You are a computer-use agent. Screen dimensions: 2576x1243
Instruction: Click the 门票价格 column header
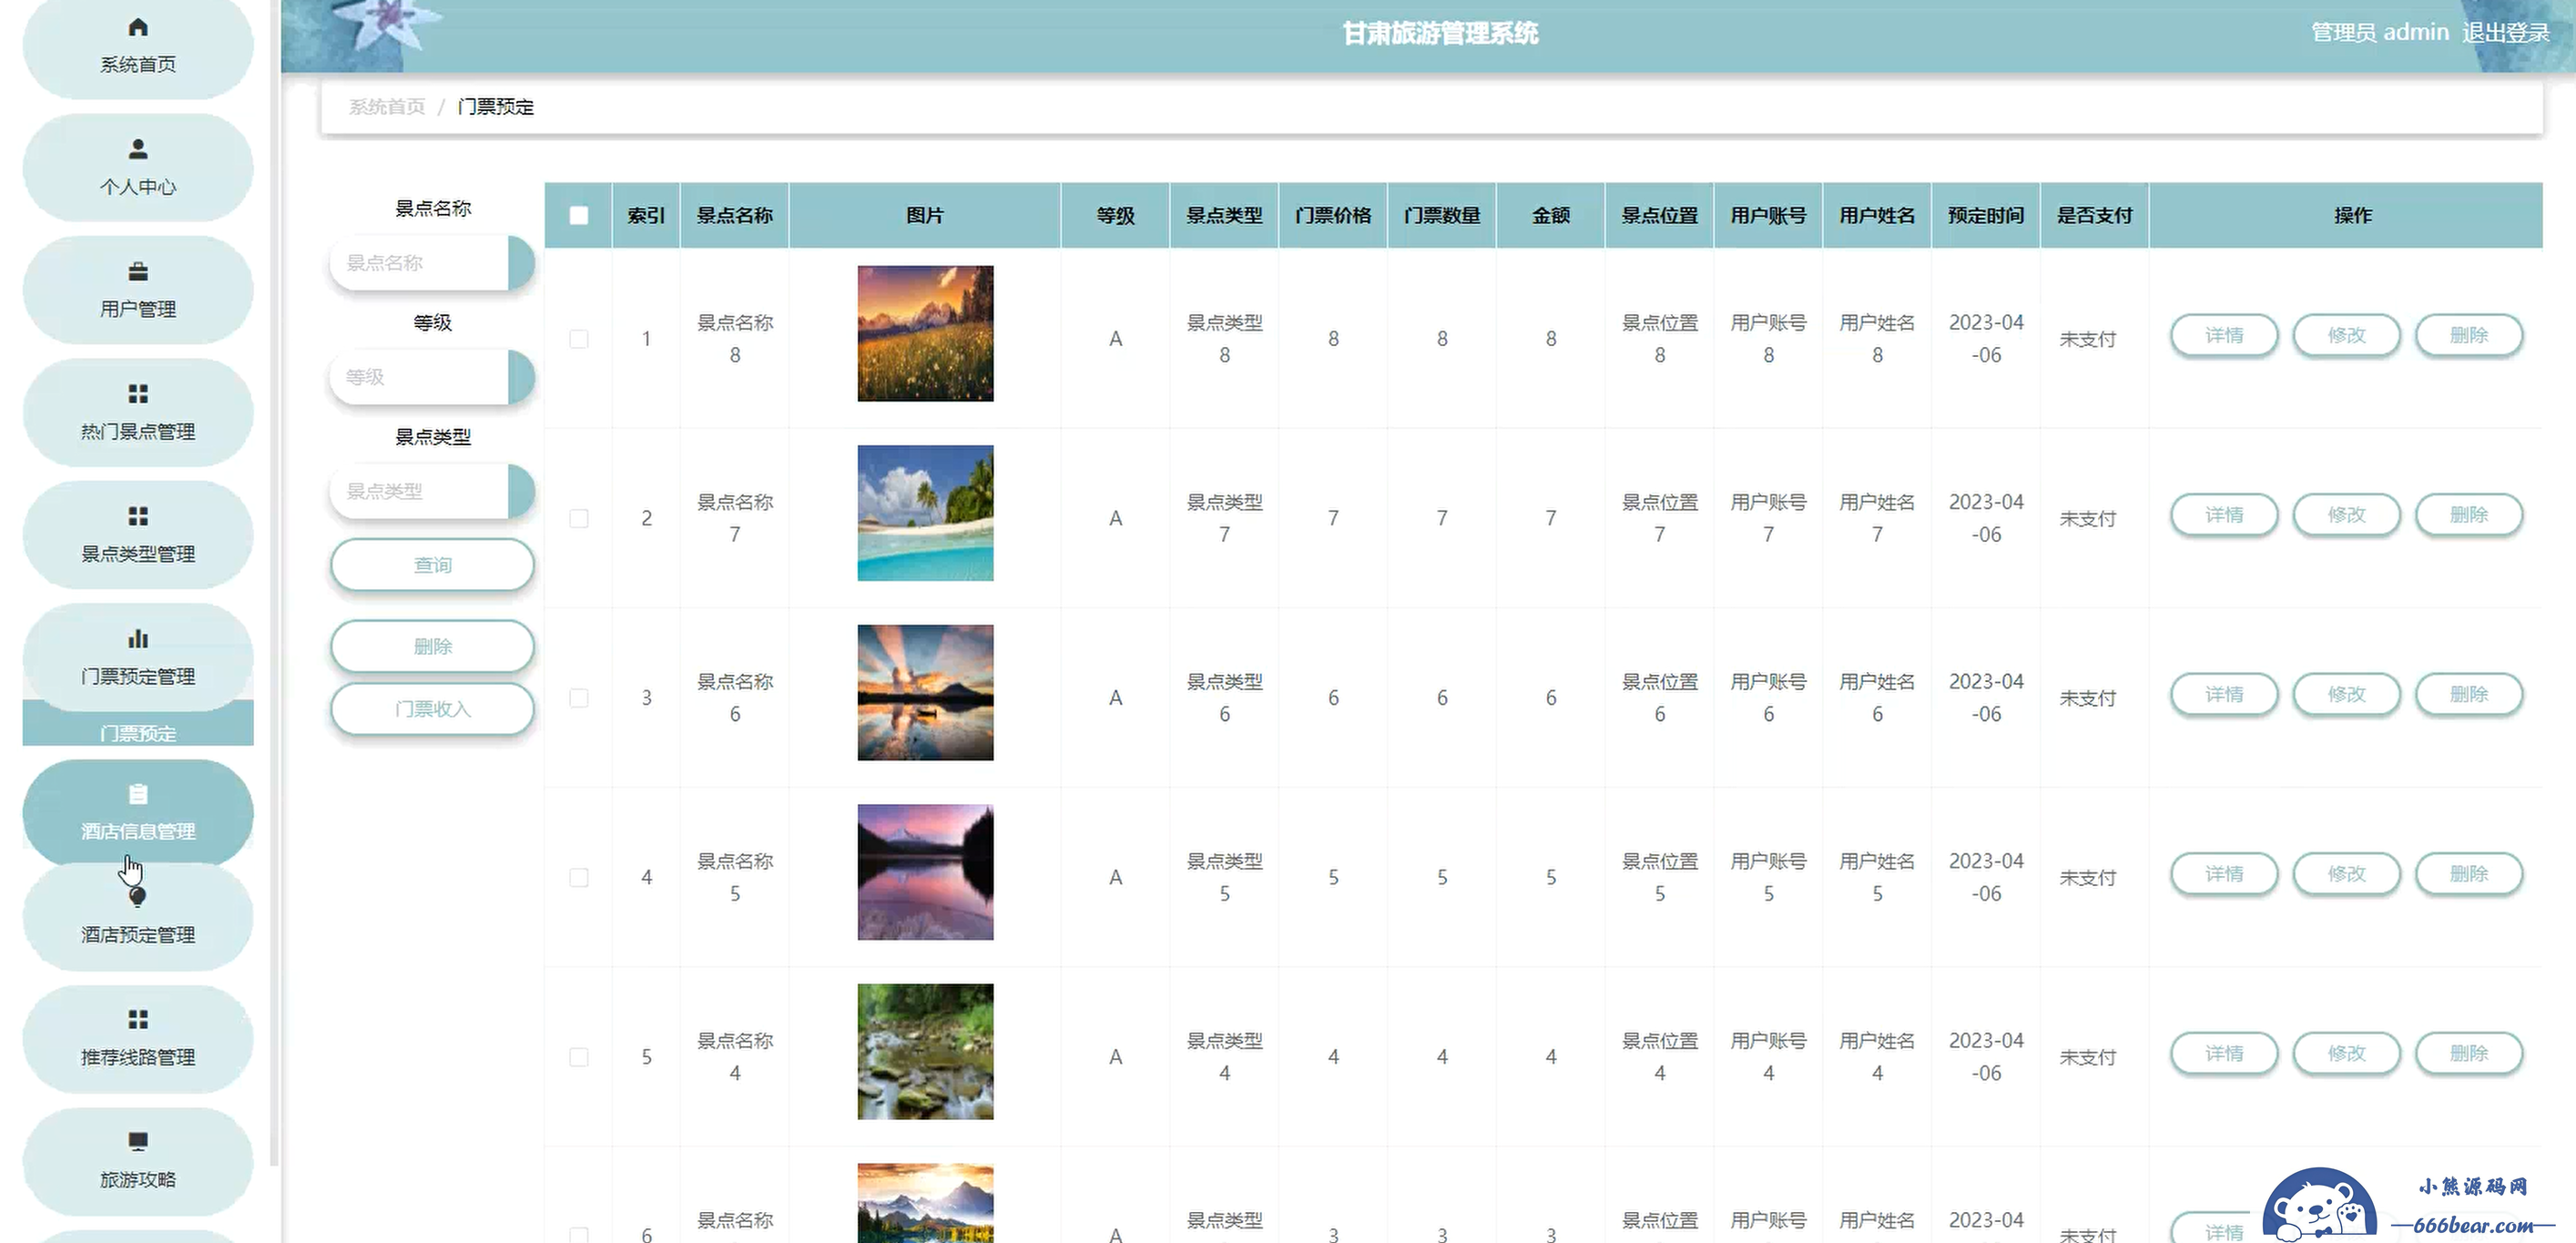[x=1333, y=215]
